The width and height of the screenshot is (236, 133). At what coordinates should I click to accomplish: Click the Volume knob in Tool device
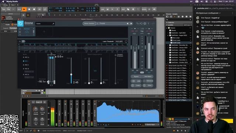click(36, 109)
